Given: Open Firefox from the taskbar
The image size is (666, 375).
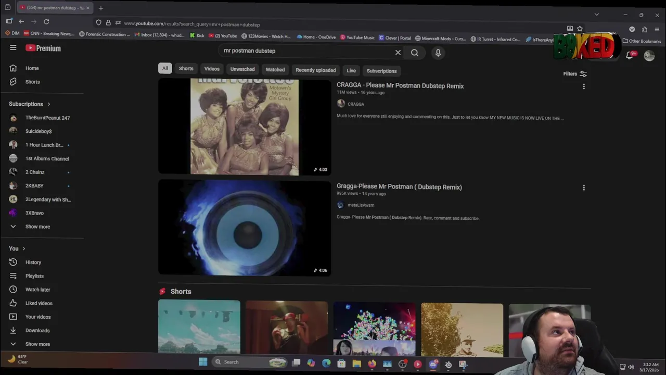Looking at the screenshot, I should pos(372,364).
